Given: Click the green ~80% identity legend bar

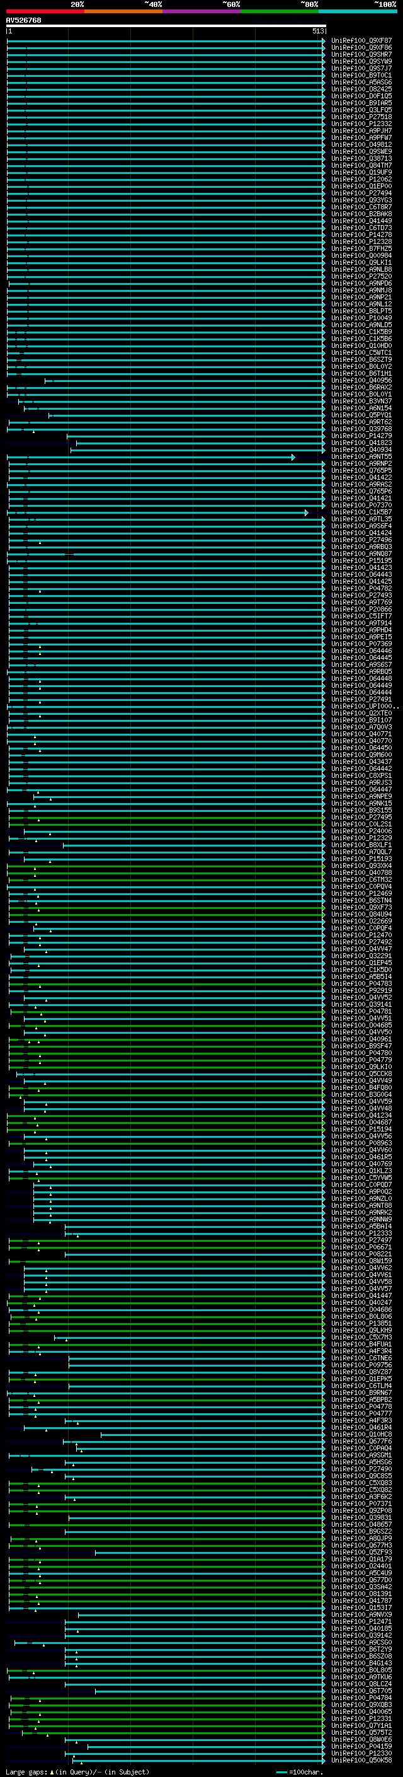Looking at the screenshot, I should pyautogui.click(x=280, y=12).
